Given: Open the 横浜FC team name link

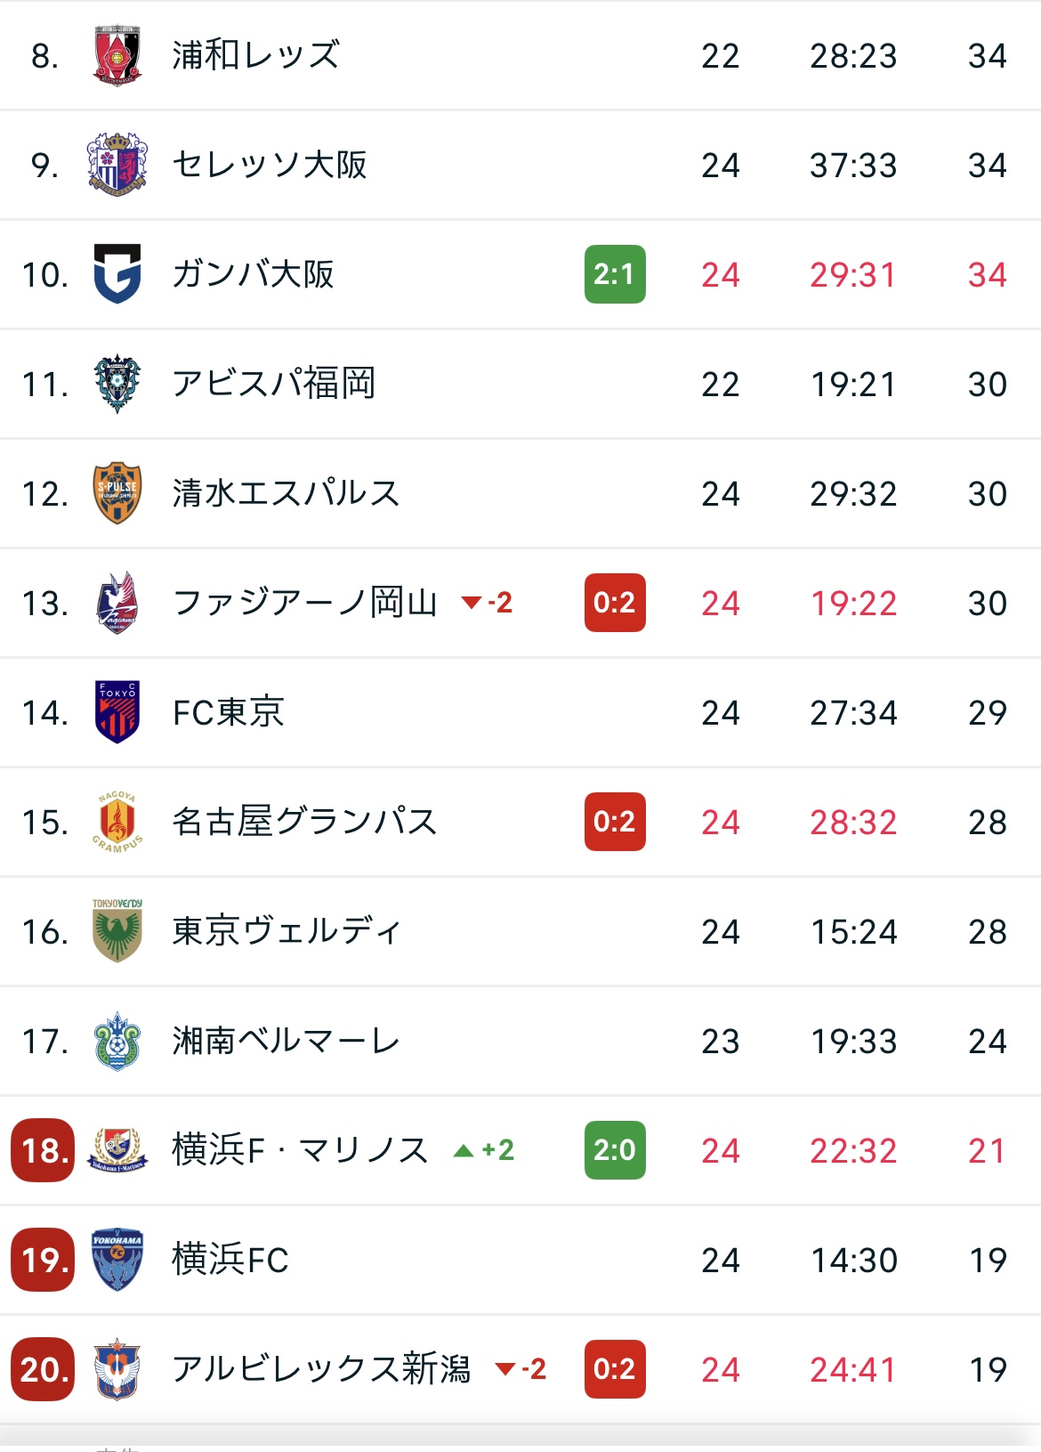Looking at the screenshot, I should pos(230,1260).
